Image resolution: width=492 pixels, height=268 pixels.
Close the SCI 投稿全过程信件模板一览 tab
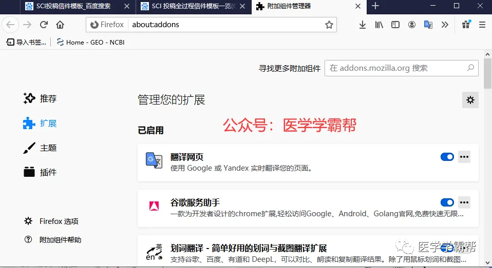(x=242, y=6)
